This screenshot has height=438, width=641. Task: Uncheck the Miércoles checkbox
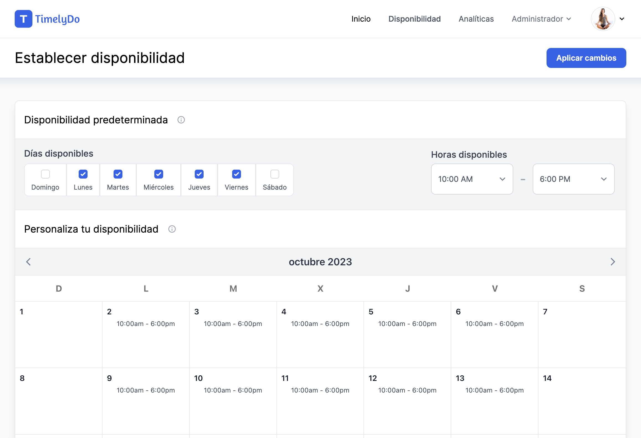click(159, 174)
